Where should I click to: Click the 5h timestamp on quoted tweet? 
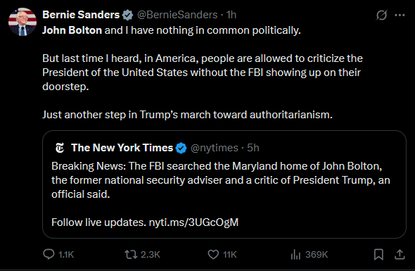(253, 148)
